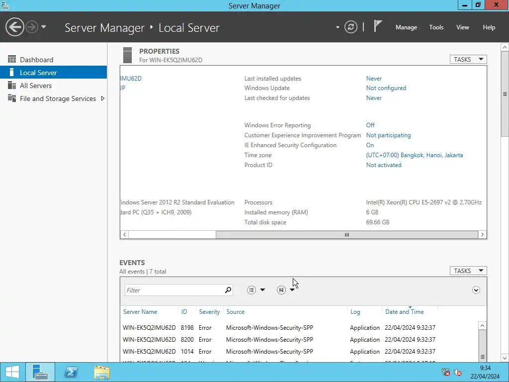Open the events list query options icon
Image resolution: width=509 pixels, height=382 pixels.
251,290
